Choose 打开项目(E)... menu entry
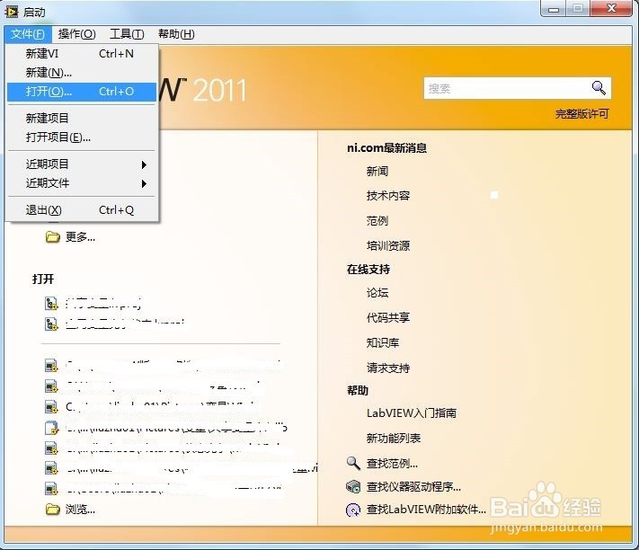 click(x=82, y=137)
